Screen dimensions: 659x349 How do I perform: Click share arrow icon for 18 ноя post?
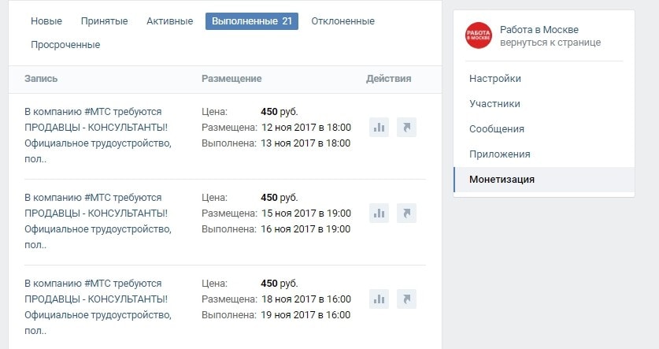point(406,299)
